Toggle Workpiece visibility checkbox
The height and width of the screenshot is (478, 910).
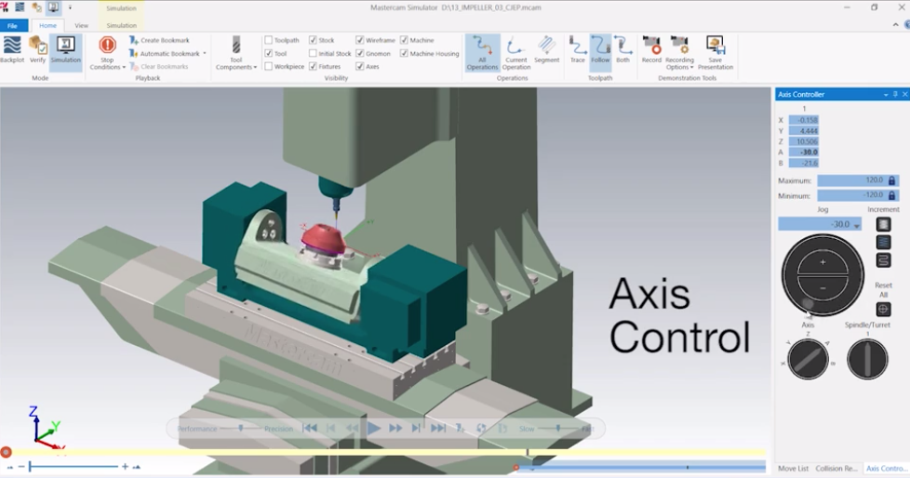tap(268, 67)
